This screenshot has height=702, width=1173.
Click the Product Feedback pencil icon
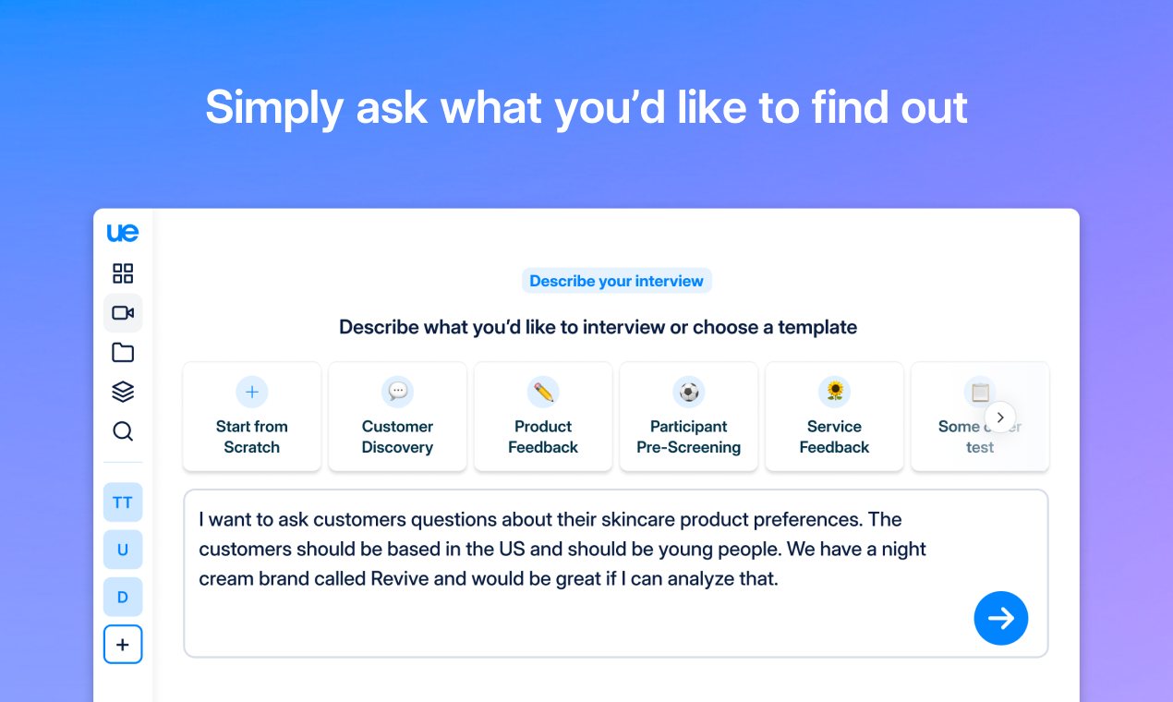(543, 391)
